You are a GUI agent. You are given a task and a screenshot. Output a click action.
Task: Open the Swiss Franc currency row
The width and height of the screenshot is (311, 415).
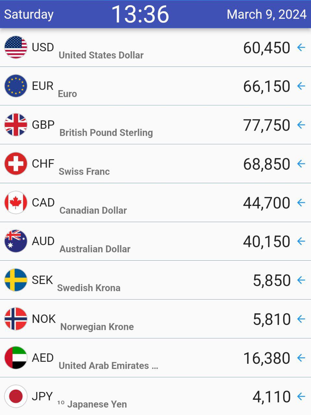tap(155, 164)
